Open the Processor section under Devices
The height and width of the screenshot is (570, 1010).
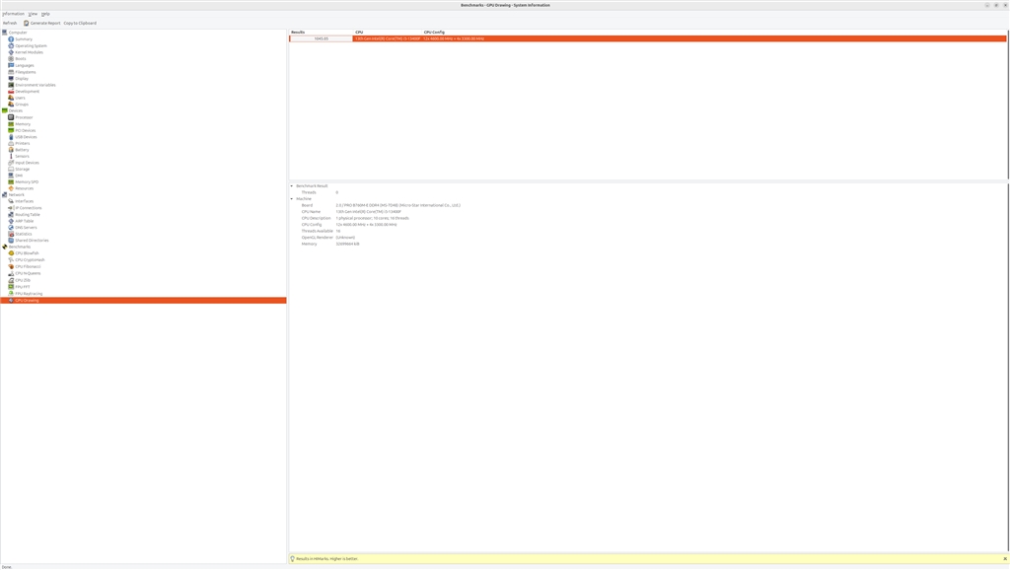coord(24,116)
